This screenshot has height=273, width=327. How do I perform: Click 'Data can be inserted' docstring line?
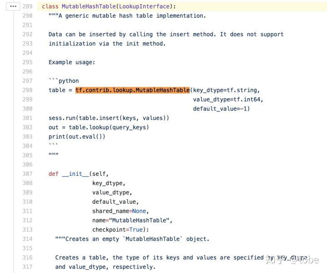click(166, 35)
